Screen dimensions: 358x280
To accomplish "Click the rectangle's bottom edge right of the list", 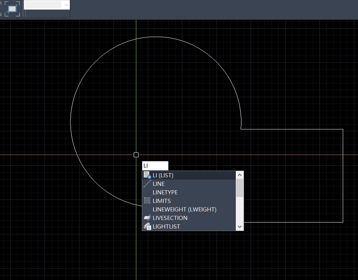I will tap(293, 222).
